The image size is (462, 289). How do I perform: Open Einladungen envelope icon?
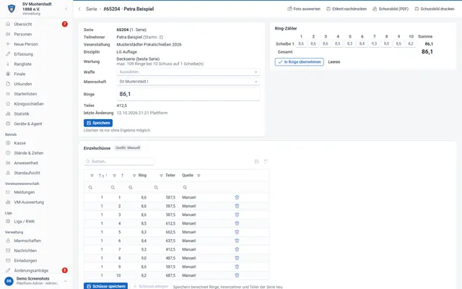pos(8,260)
